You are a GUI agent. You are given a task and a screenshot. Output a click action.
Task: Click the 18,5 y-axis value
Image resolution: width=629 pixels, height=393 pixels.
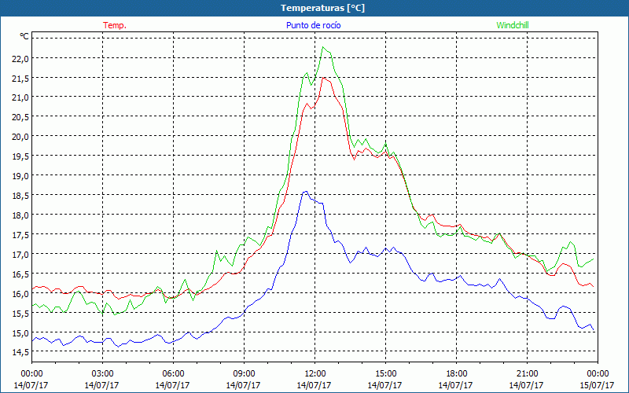[21, 196]
